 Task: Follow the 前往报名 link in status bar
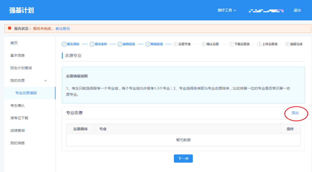(x=63, y=29)
